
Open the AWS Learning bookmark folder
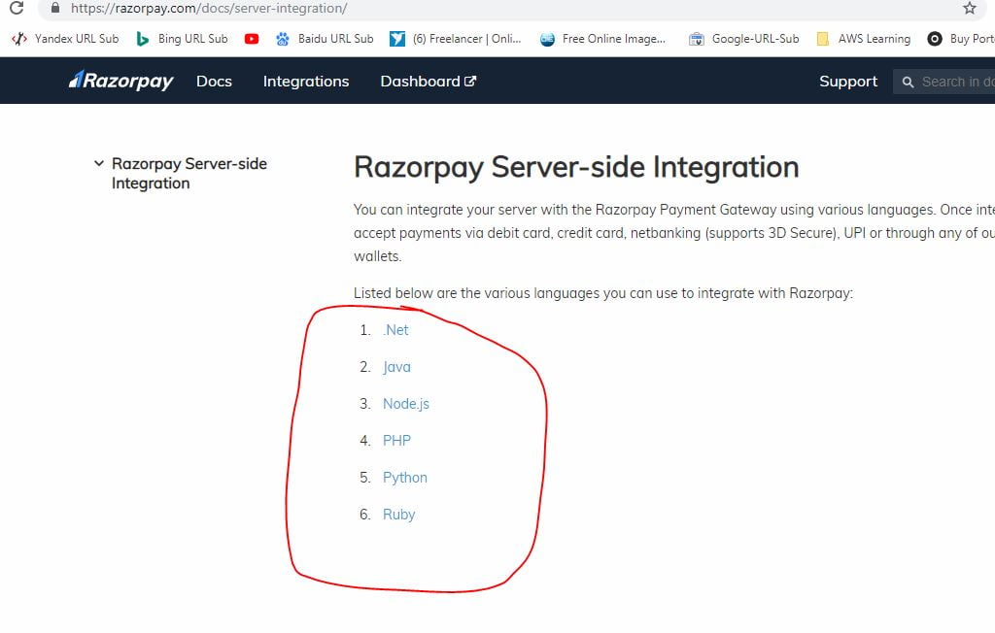point(864,39)
